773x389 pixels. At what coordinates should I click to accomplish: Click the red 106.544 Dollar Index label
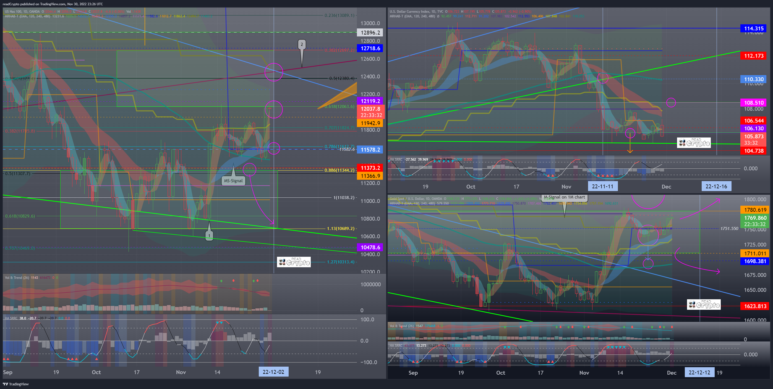(x=753, y=120)
